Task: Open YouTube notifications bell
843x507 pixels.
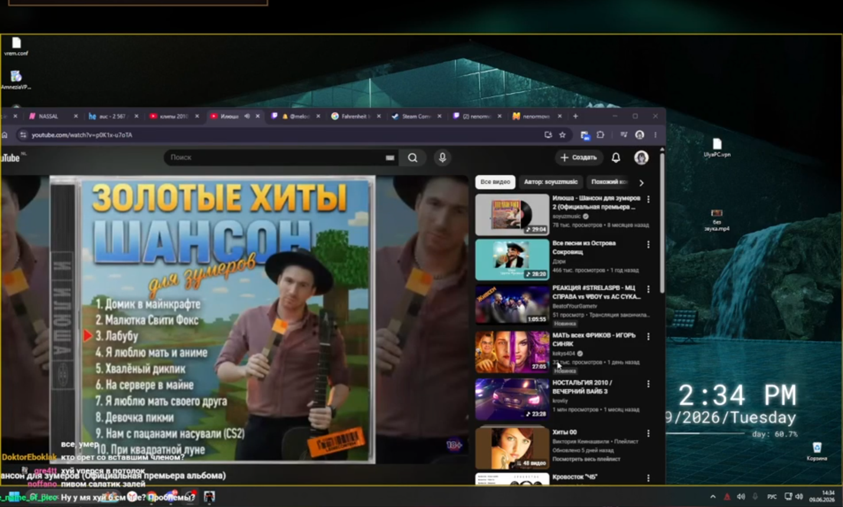Action: 616,157
